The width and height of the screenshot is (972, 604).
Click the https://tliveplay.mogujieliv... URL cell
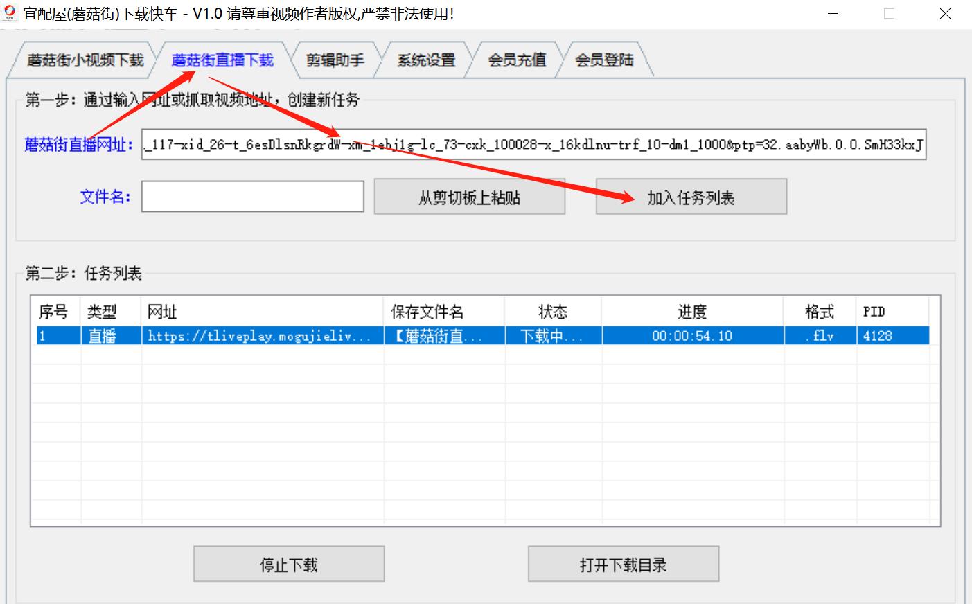coord(263,336)
